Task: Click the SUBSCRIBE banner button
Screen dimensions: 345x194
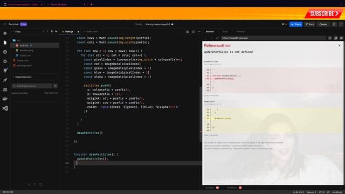Action: pos(323,13)
